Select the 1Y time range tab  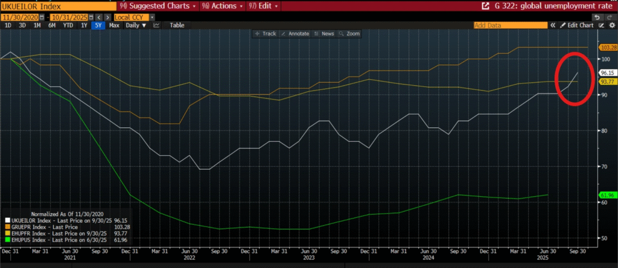pyautogui.click(x=83, y=25)
